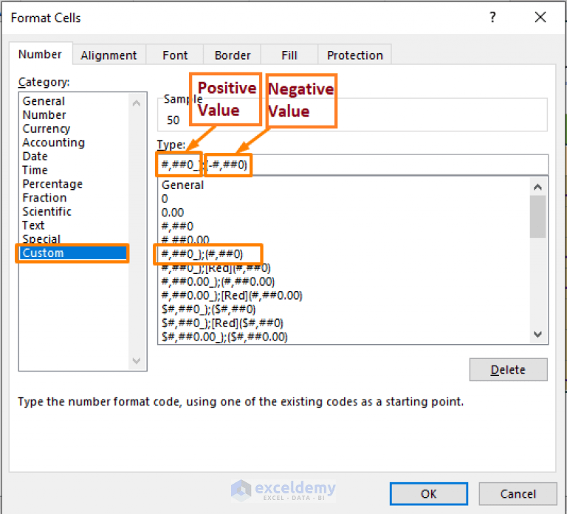
Task: Choose format code #,##0
Action: click(x=177, y=226)
